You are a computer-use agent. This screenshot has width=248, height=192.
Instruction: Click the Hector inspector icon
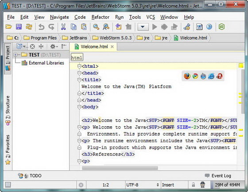[202, 185]
